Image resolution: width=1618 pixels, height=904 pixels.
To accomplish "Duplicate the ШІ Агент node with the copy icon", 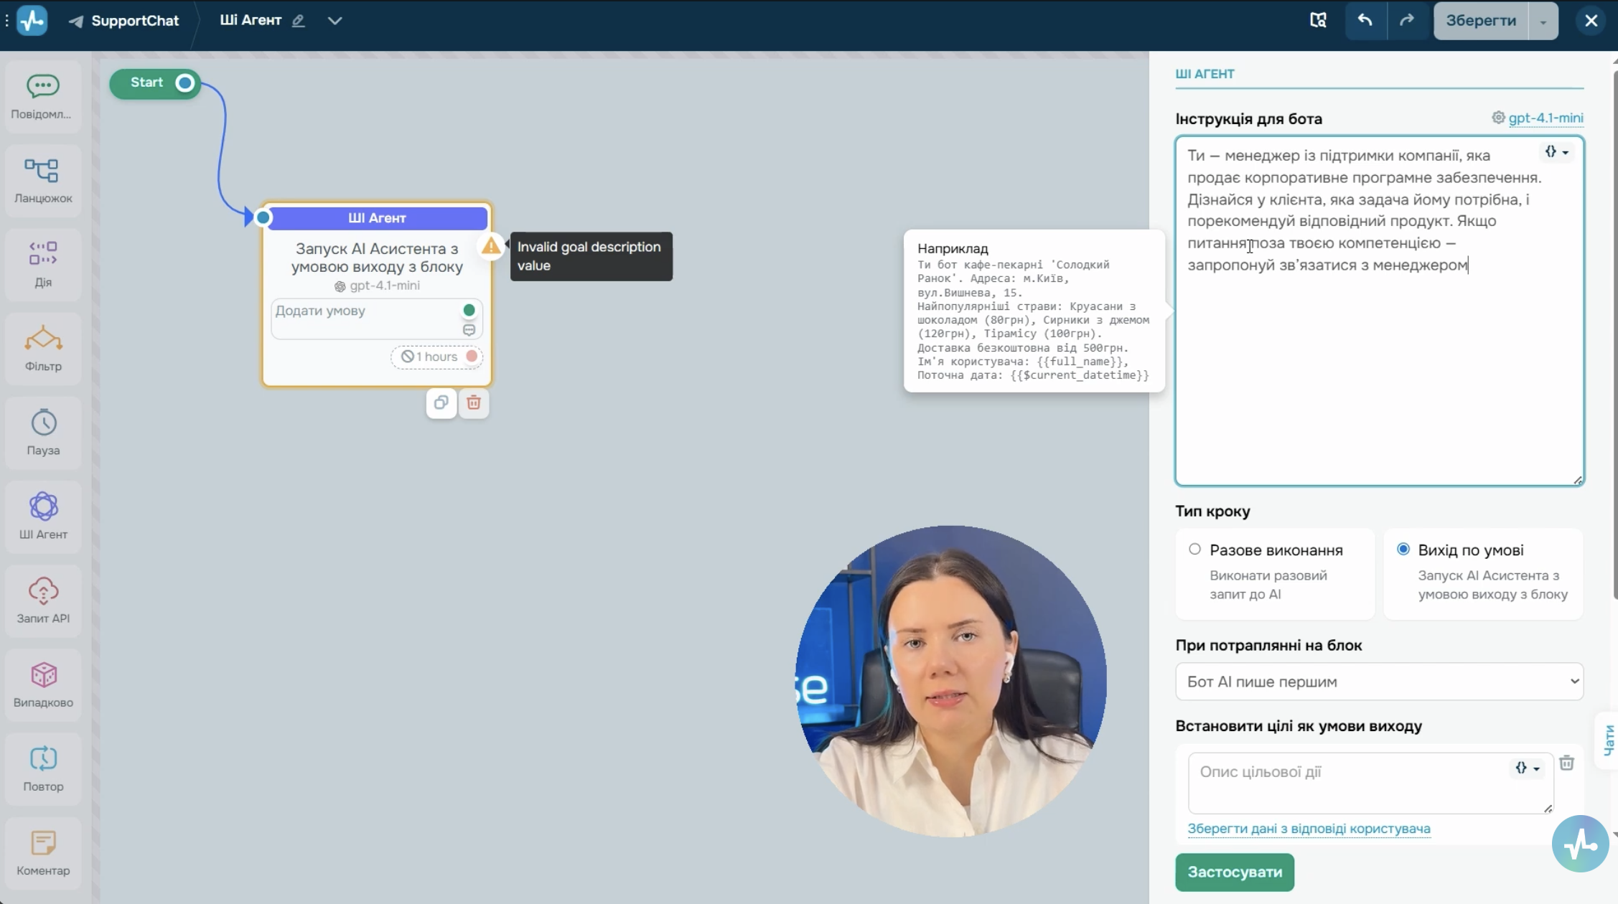I will tap(441, 402).
